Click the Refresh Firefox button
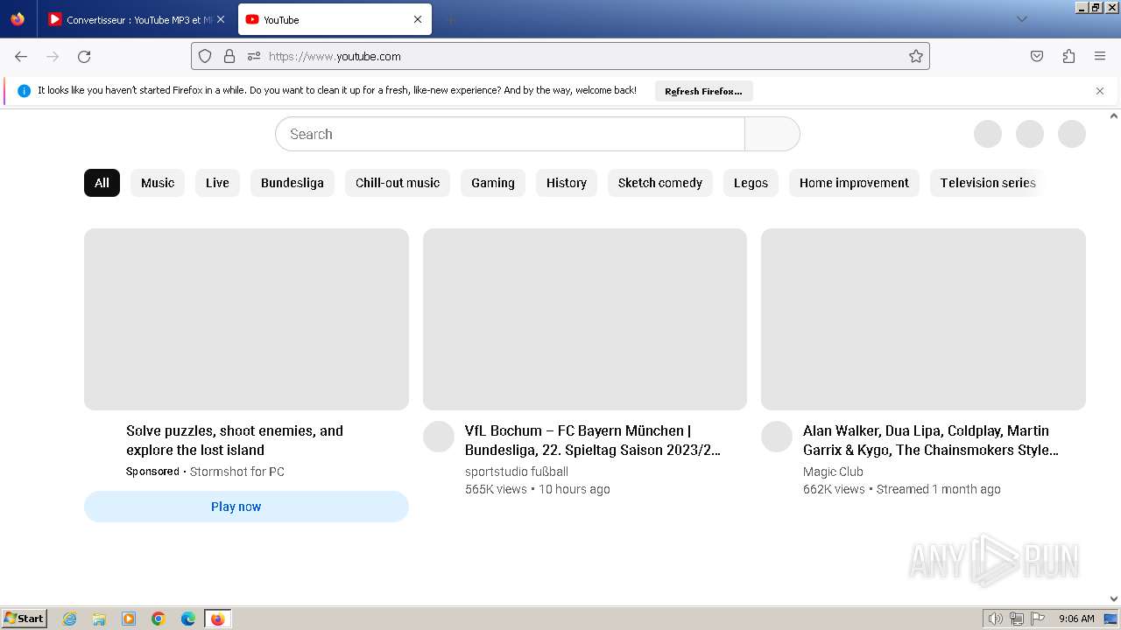 click(703, 91)
